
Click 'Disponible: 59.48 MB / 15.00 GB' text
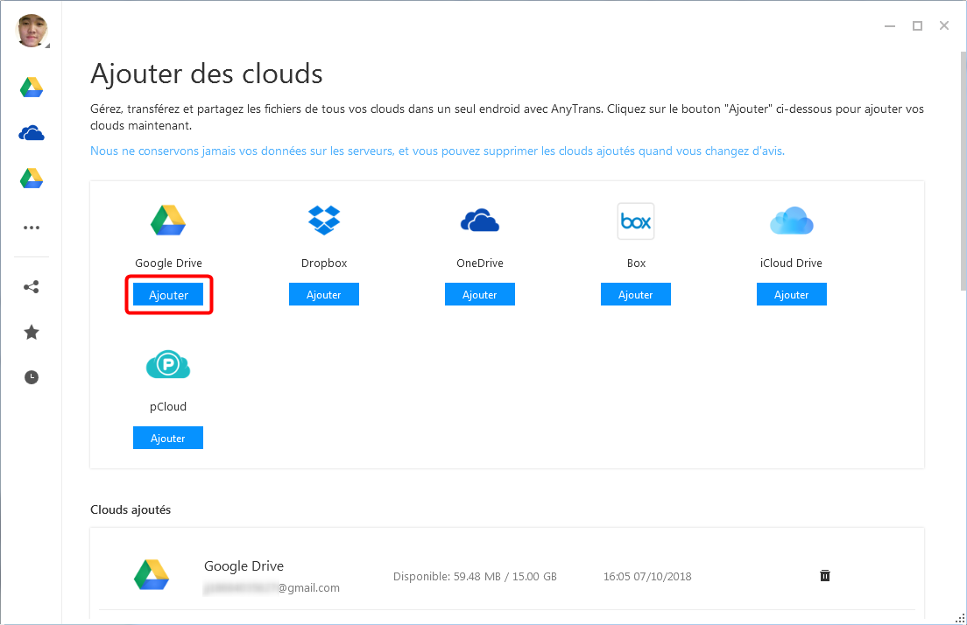click(x=475, y=576)
